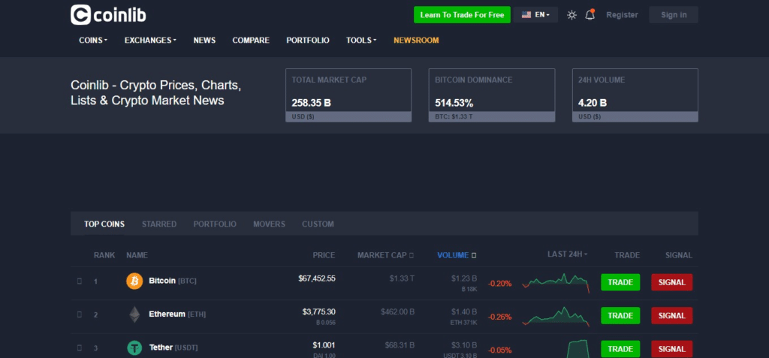
Task: Click the Coinlib logo icon
Action: click(x=81, y=14)
